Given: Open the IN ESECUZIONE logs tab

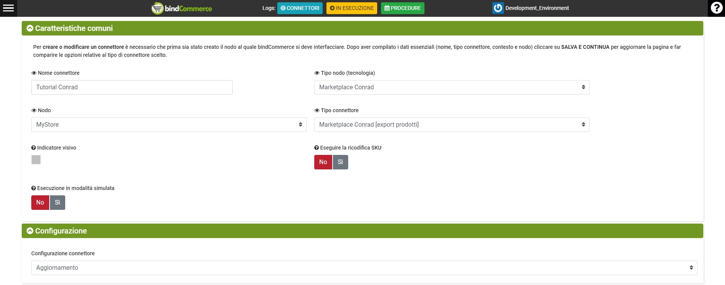Looking at the screenshot, I should tap(352, 8).
